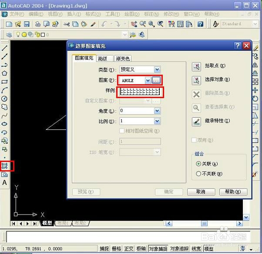
Task: Click the Save icon
Action: click(27, 24)
